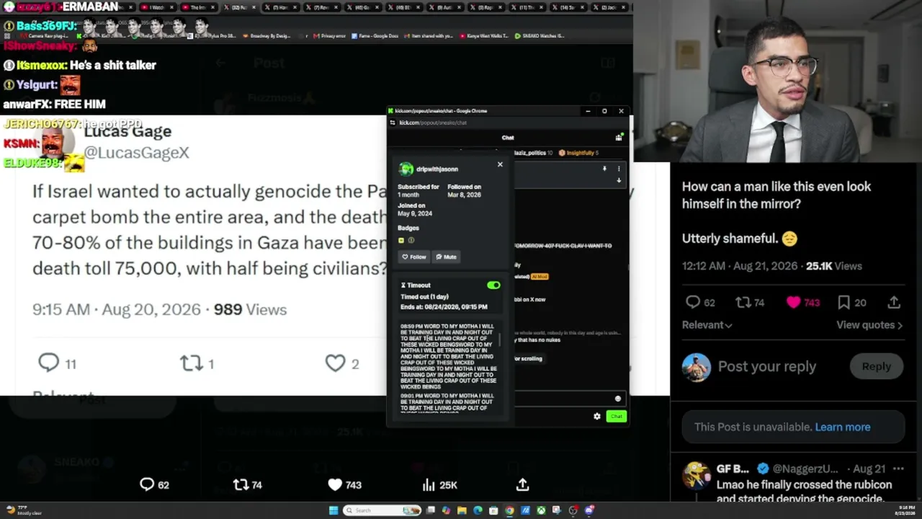Click the site info icon in popout address bar
Screen dimensions: 922x519
coord(393,123)
